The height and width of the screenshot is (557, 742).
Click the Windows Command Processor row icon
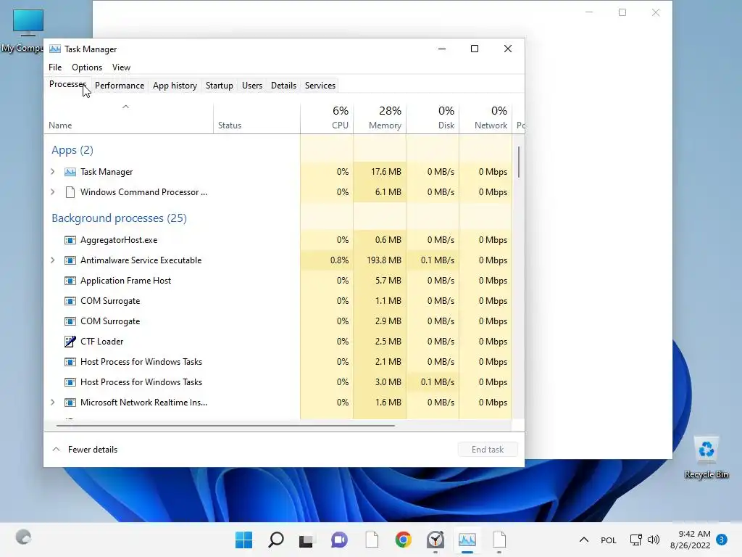click(x=70, y=192)
